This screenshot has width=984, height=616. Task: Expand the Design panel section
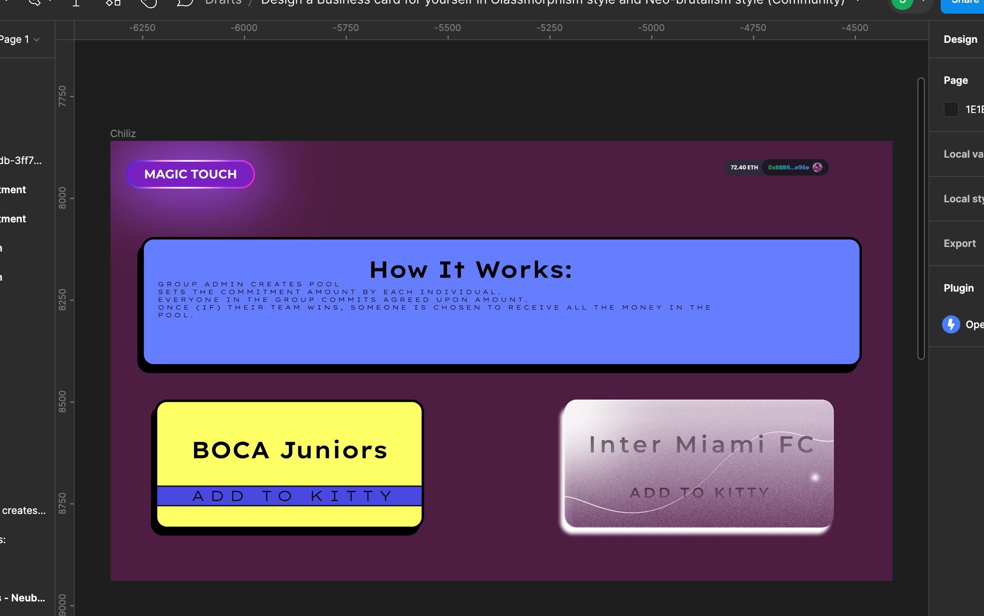[960, 40]
